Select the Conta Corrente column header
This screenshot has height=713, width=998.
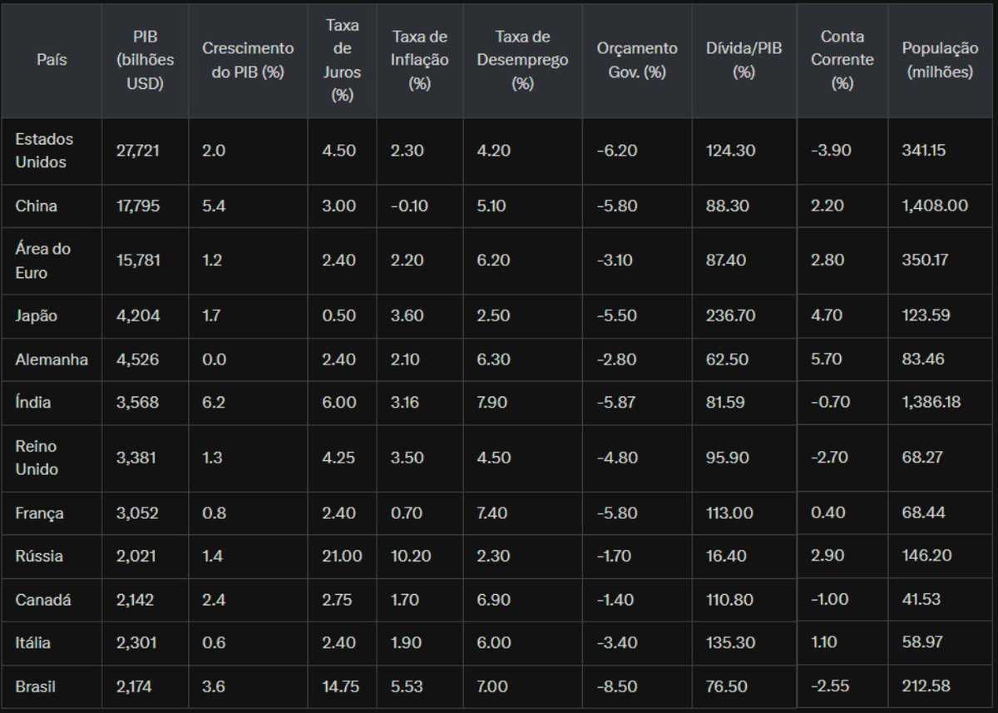point(843,58)
